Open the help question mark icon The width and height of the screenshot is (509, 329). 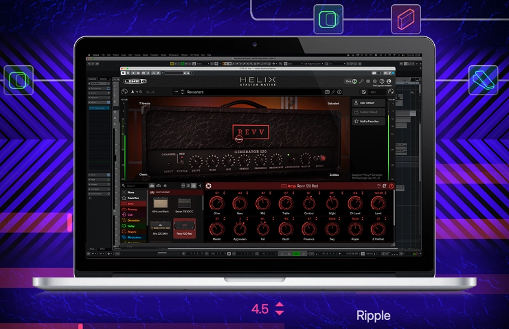pyautogui.click(x=382, y=81)
